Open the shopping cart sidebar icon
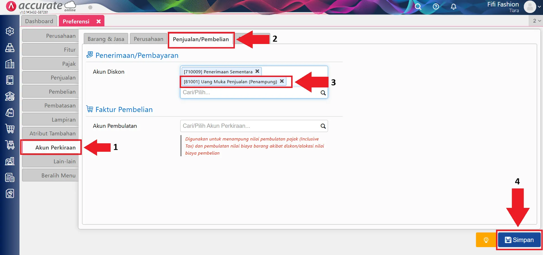 pos(10,129)
